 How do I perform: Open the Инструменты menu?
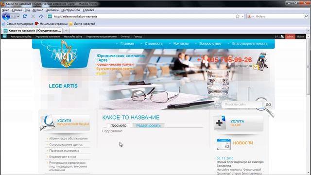[x=70, y=10]
